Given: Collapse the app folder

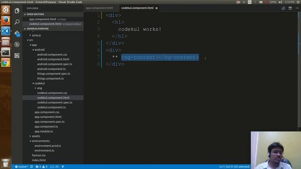Looking at the screenshot, I should (x=34, y=45).
